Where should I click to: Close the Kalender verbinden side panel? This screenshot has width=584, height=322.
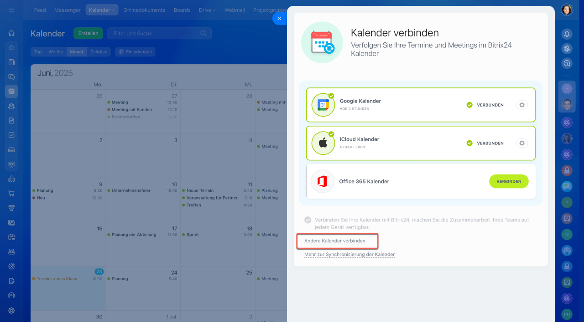pos(279,18)
